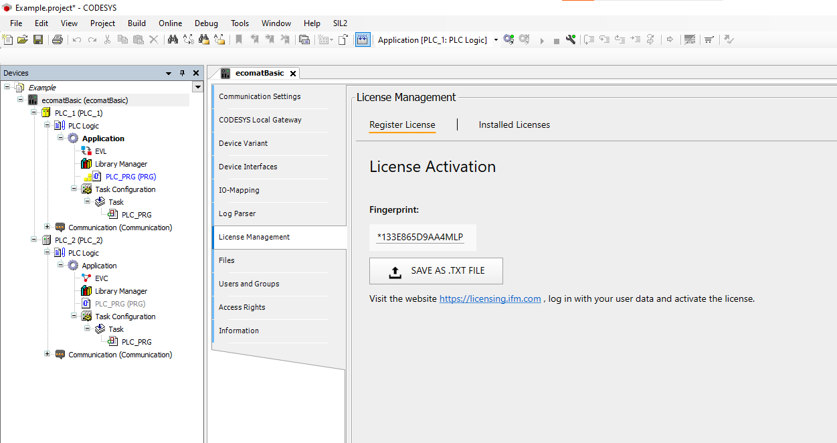Expand Communication node under PLC_1
The height and width of the screenshot is (443, 837).
coord(47,227)
